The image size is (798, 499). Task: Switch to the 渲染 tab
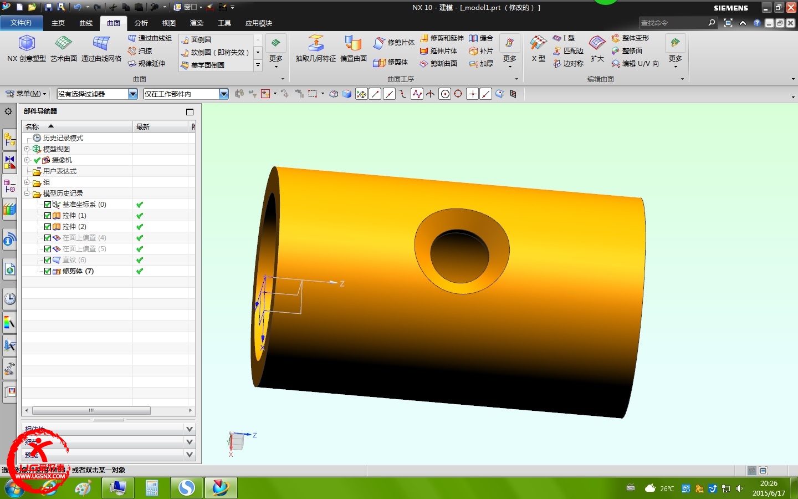pyautogui.click(x=197, y=23)
